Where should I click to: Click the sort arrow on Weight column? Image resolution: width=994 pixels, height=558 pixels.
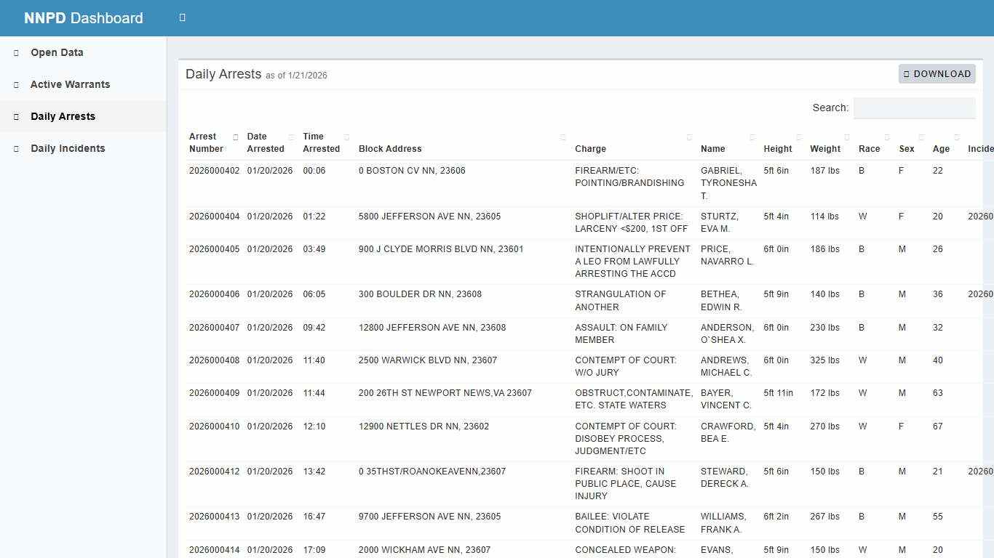click(847, 137)
